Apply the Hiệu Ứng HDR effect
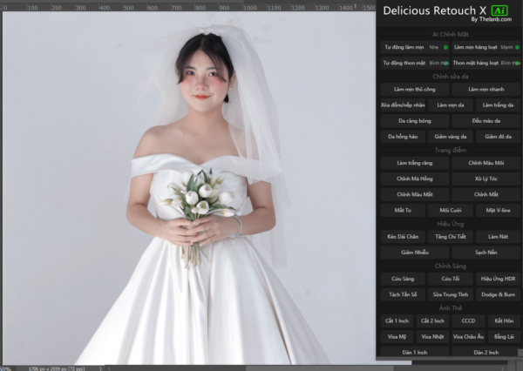The height and width of the screenshot is (371, 523). pos(498,279)
